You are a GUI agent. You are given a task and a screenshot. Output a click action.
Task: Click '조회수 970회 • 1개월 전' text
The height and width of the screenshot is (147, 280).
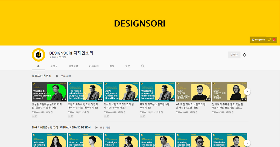[x=223, y=112]
